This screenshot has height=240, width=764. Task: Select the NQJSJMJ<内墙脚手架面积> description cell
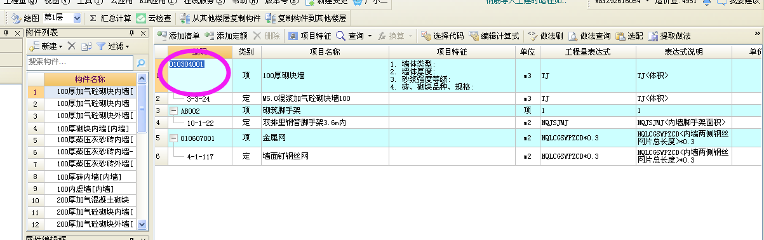pyautogui.click(x=683, y=122)
